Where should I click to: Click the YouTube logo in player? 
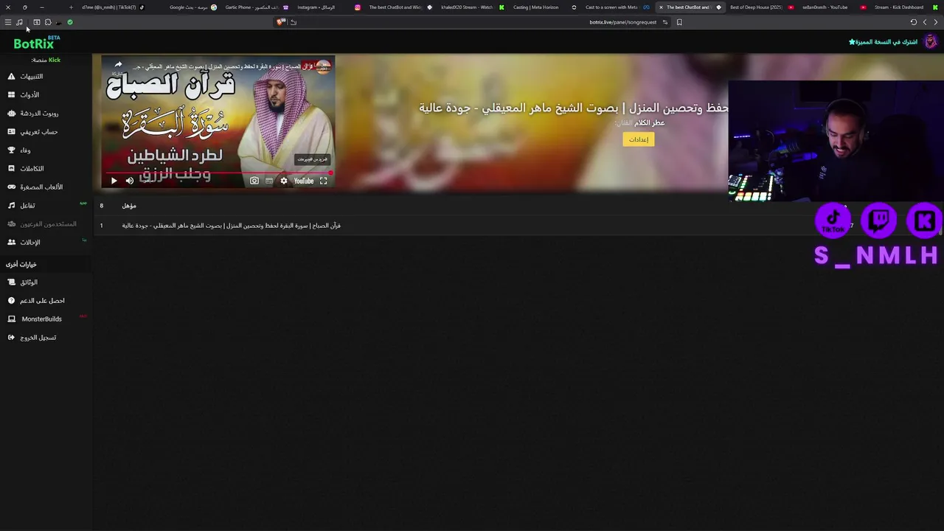304,181
